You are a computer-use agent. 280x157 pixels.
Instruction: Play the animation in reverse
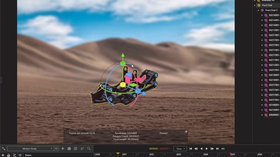point(201,149)
